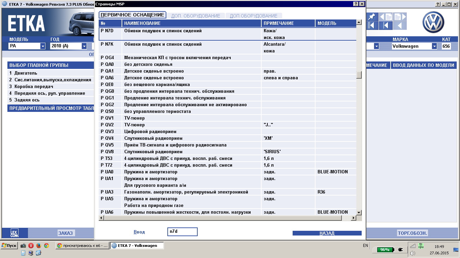
Task: Select ETKA 7 - Volkswagen taskbar button
Action: click(137, 246)
